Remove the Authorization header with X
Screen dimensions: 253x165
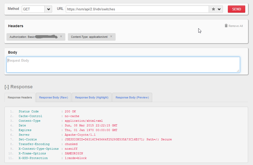pyautogui.click(x=61, y=37)
